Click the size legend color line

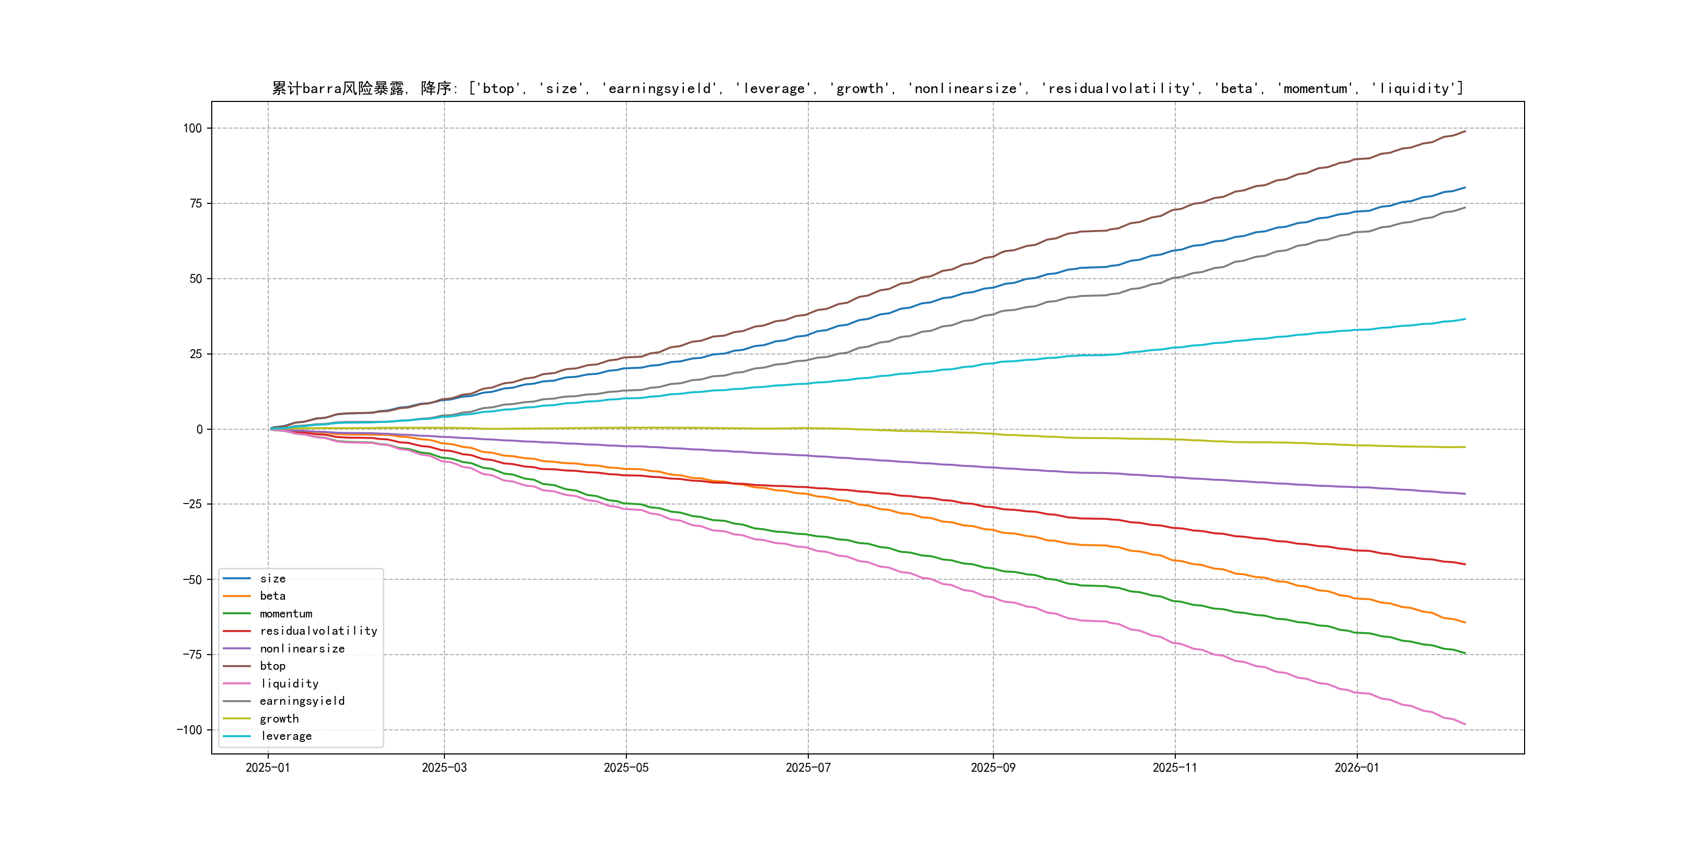click(237, 579)
